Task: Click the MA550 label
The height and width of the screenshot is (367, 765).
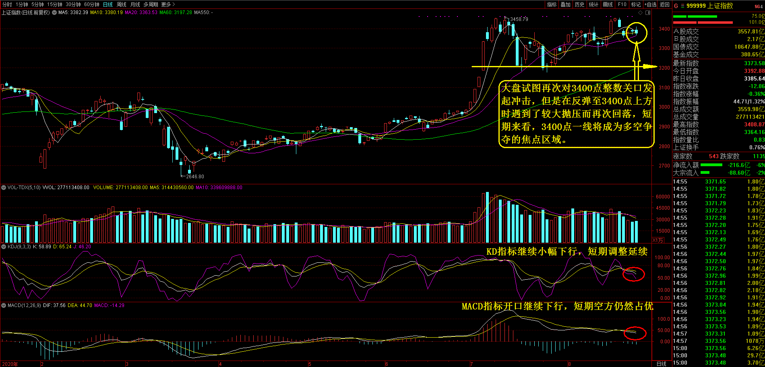Action: [x=203, y=12]
